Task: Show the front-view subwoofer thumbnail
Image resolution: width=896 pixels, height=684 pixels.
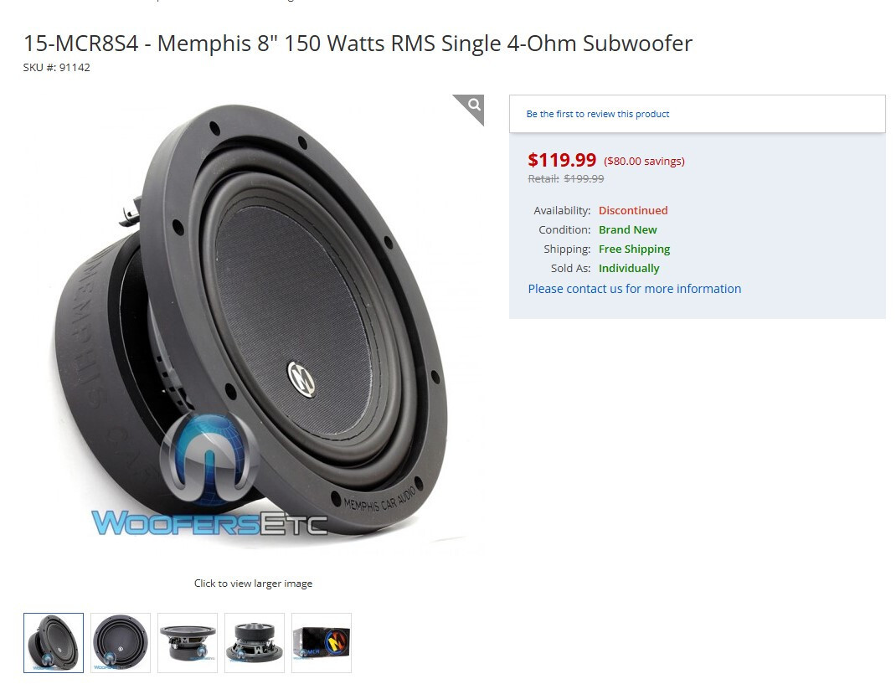Action: [121, 643]
